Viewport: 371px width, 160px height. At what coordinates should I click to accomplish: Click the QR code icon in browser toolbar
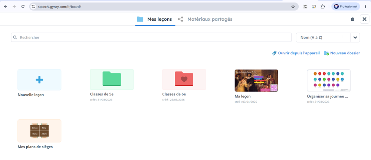tap(305, 7)
